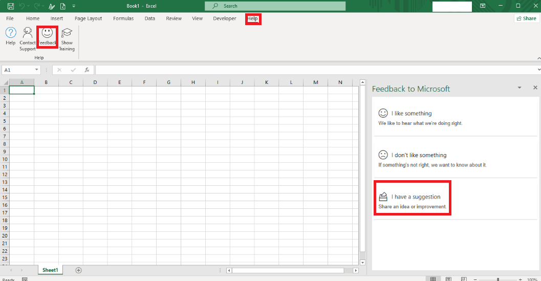The height and width of the screenshot is (281, 541).
Task: Click into the formula bar input
Action: click(x=316, y=70)
